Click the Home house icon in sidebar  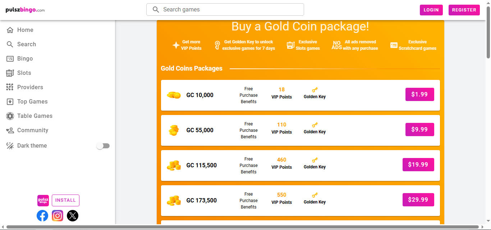tap(10, 30)
